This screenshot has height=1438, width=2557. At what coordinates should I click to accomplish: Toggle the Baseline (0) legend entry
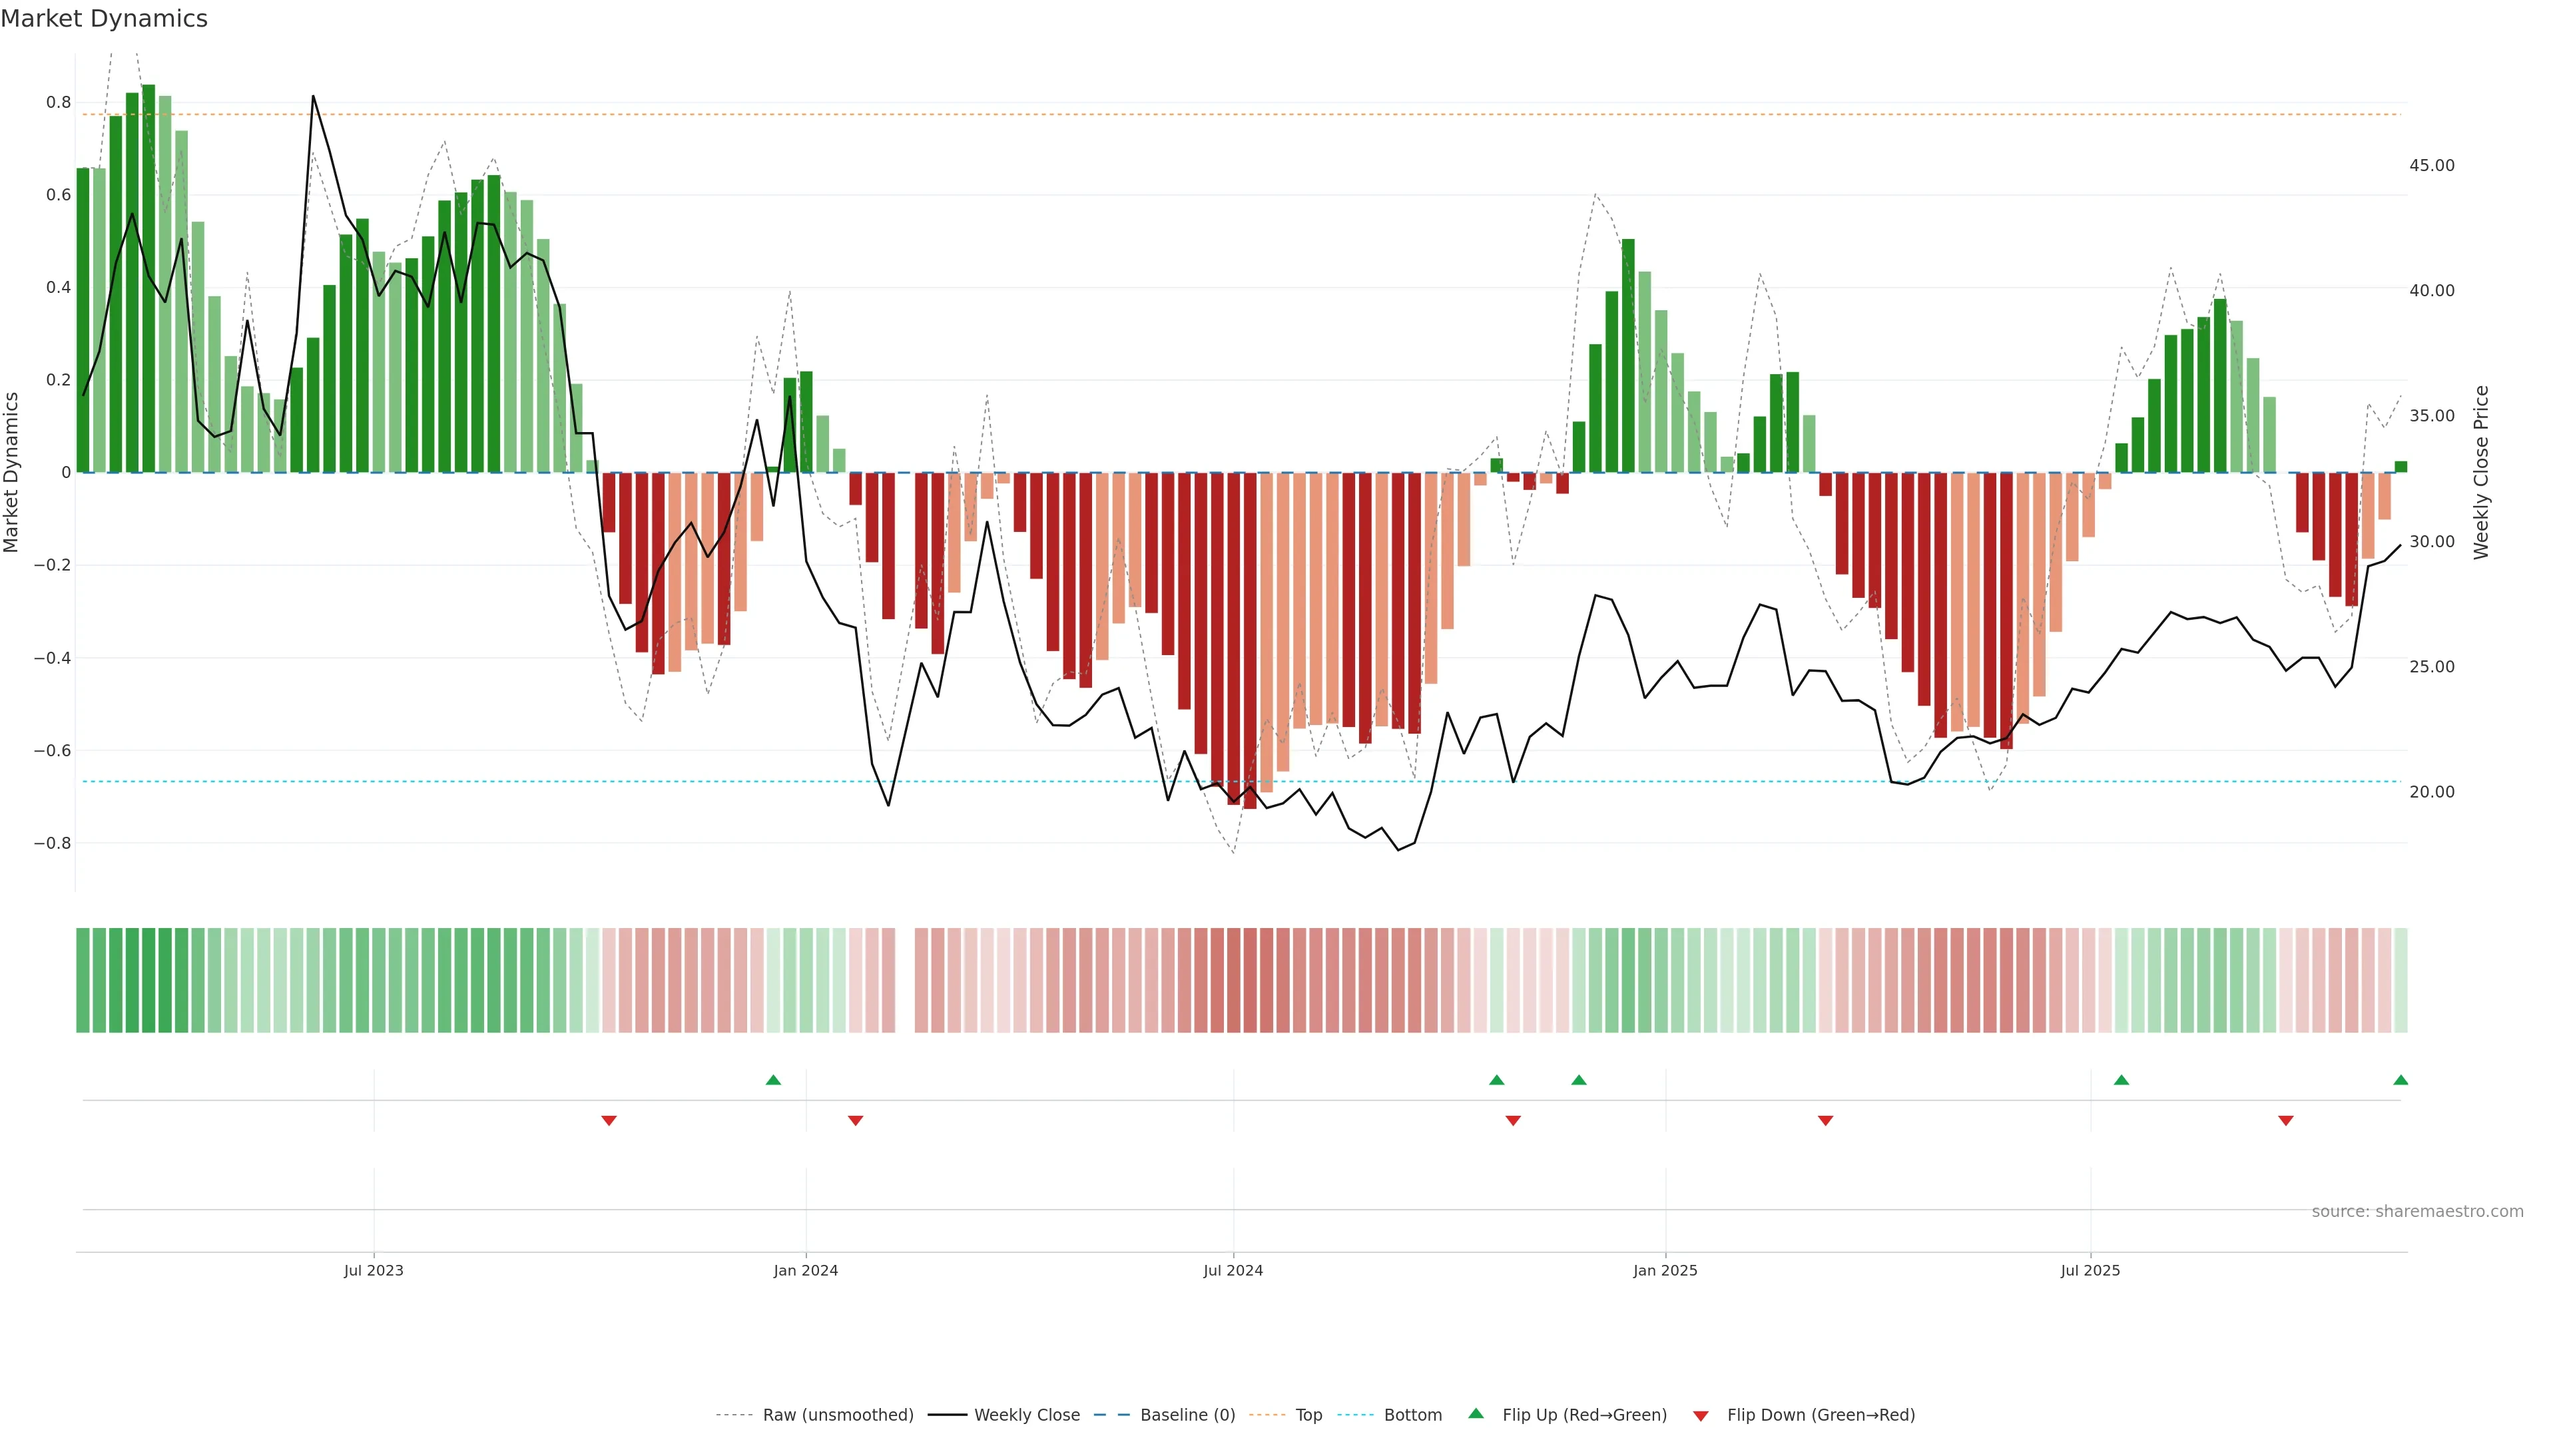(1187, 1415)
